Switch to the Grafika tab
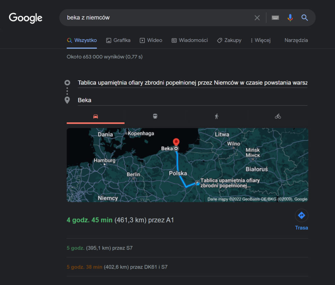This screenshot has height=285, width=335. [118, 40]
